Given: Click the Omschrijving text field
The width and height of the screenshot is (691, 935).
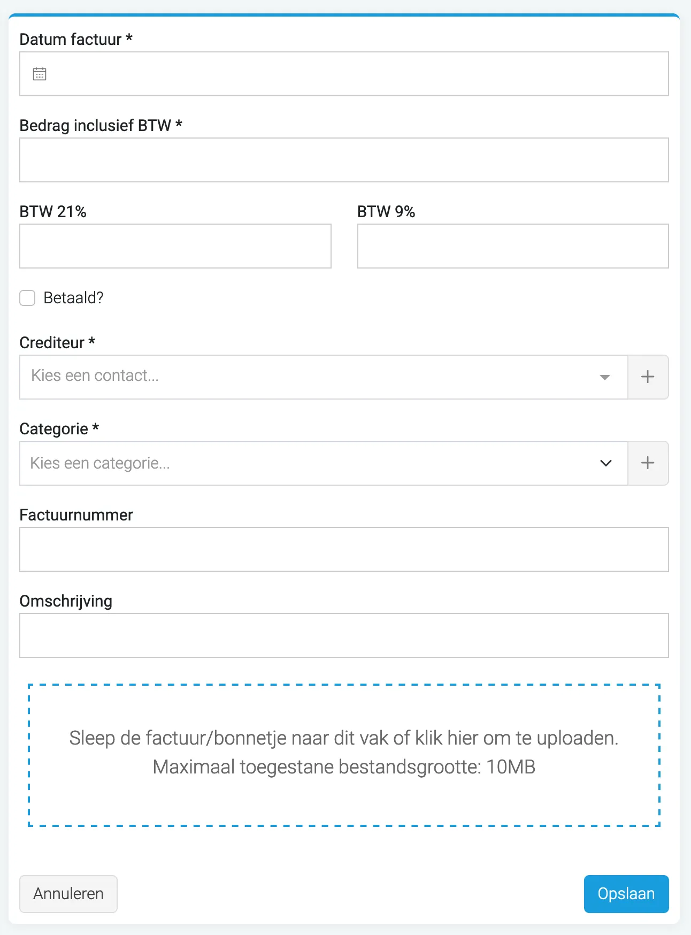Looking at the screenshot, I should pos(344,635).
